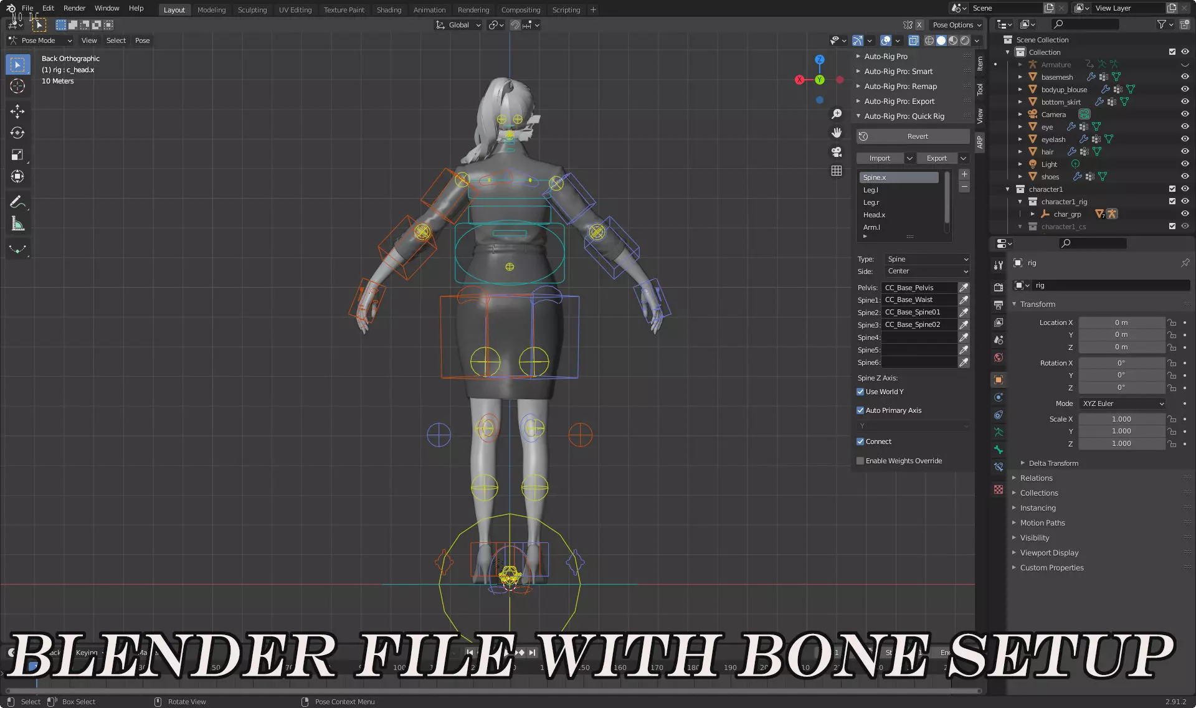Screen dimensions: 1196x708
Task: Activate the Transform tool
Action: (x=17, y=177)
